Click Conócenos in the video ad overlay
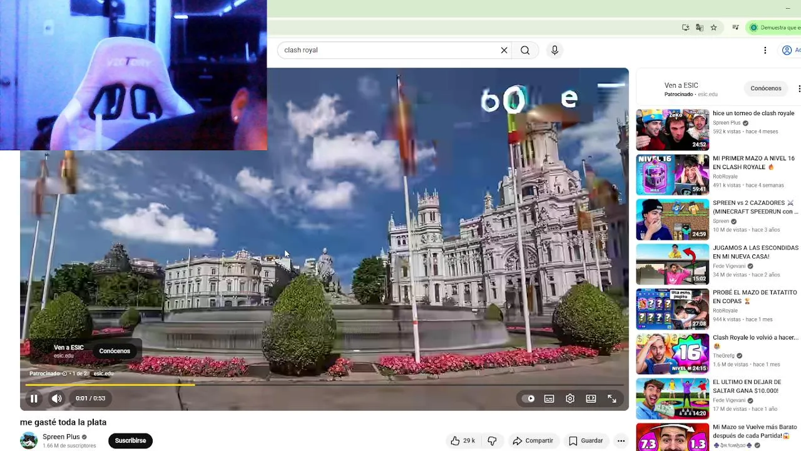 tap(115, 351)
